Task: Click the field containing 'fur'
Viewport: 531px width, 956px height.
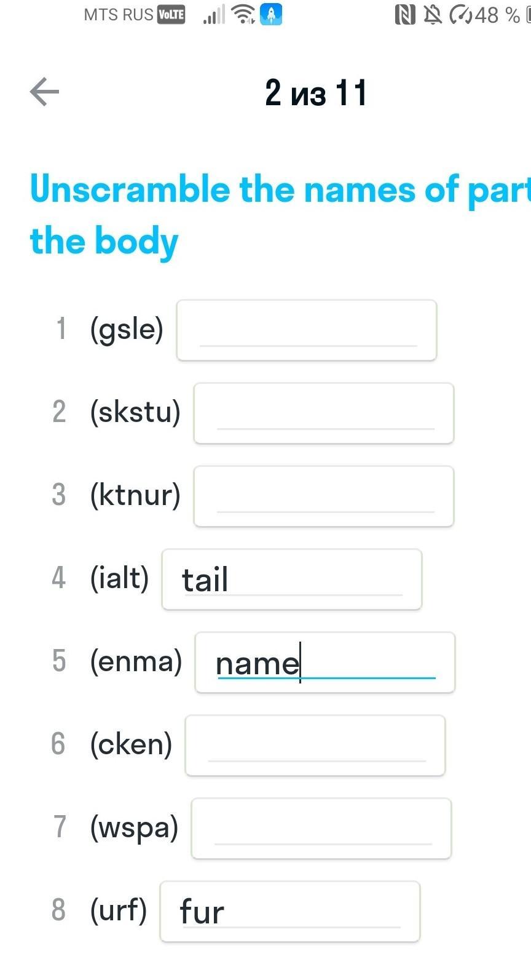Action: pos(290,912)
